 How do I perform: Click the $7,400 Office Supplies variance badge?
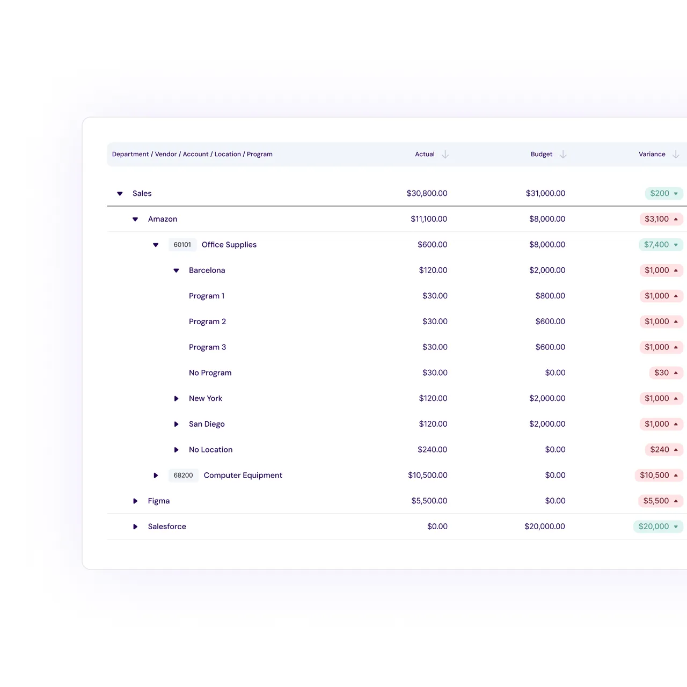661,245
